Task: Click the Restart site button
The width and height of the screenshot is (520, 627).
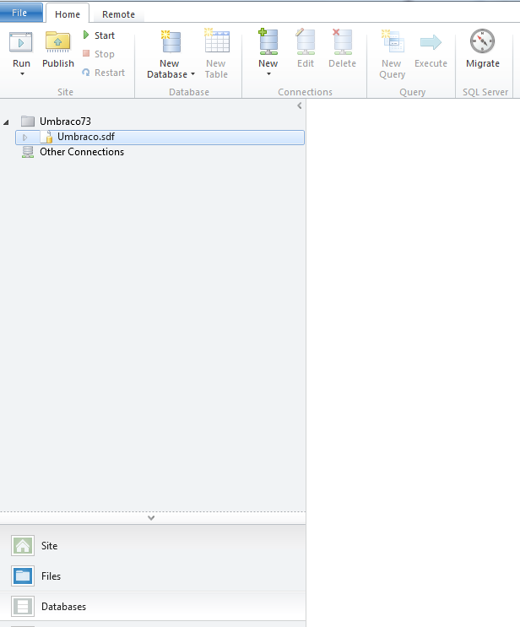Action: coord(104,73)
